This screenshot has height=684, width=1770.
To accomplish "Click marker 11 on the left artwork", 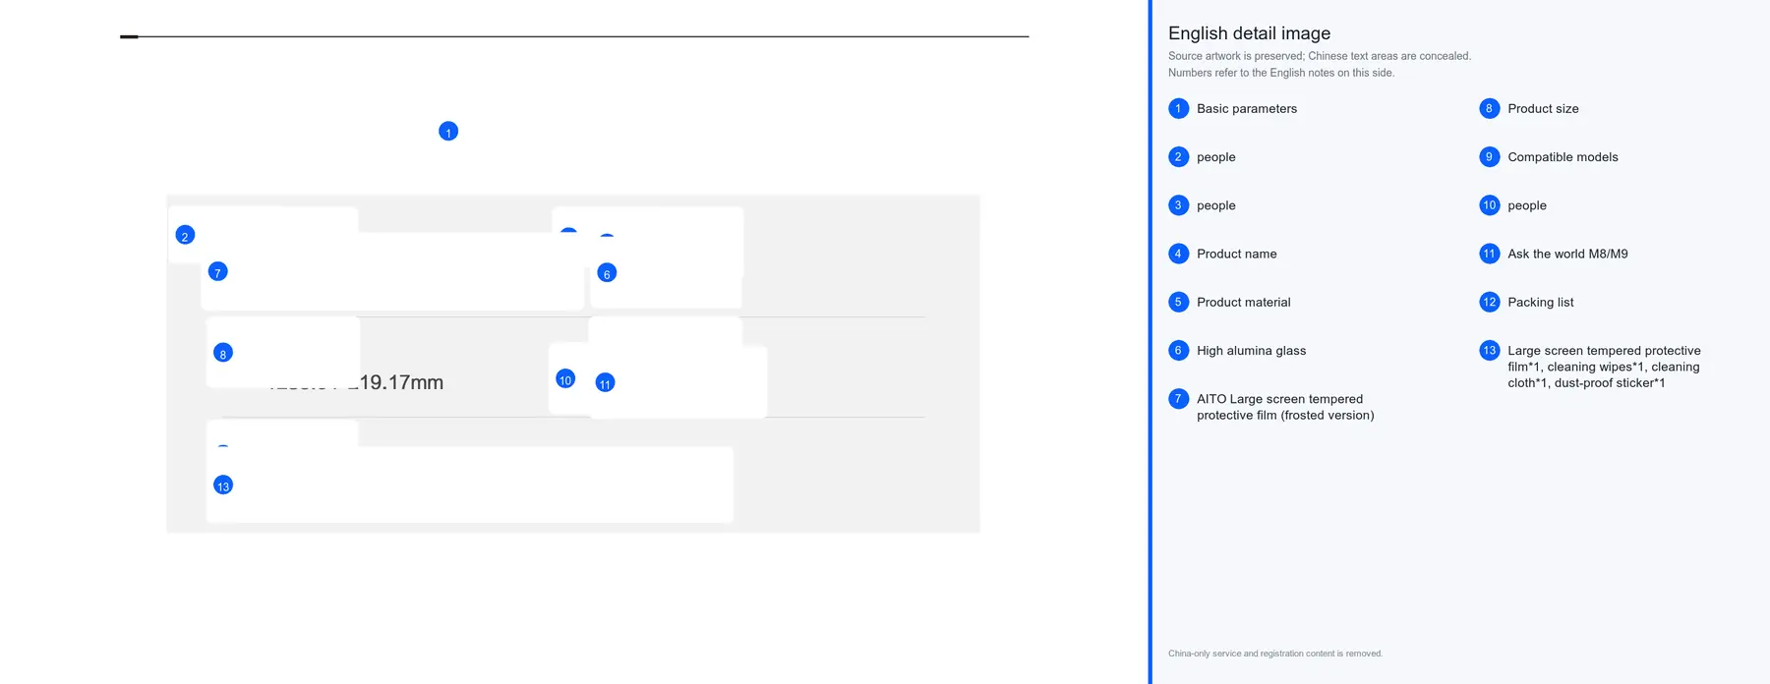I will [x=606, y=383].
